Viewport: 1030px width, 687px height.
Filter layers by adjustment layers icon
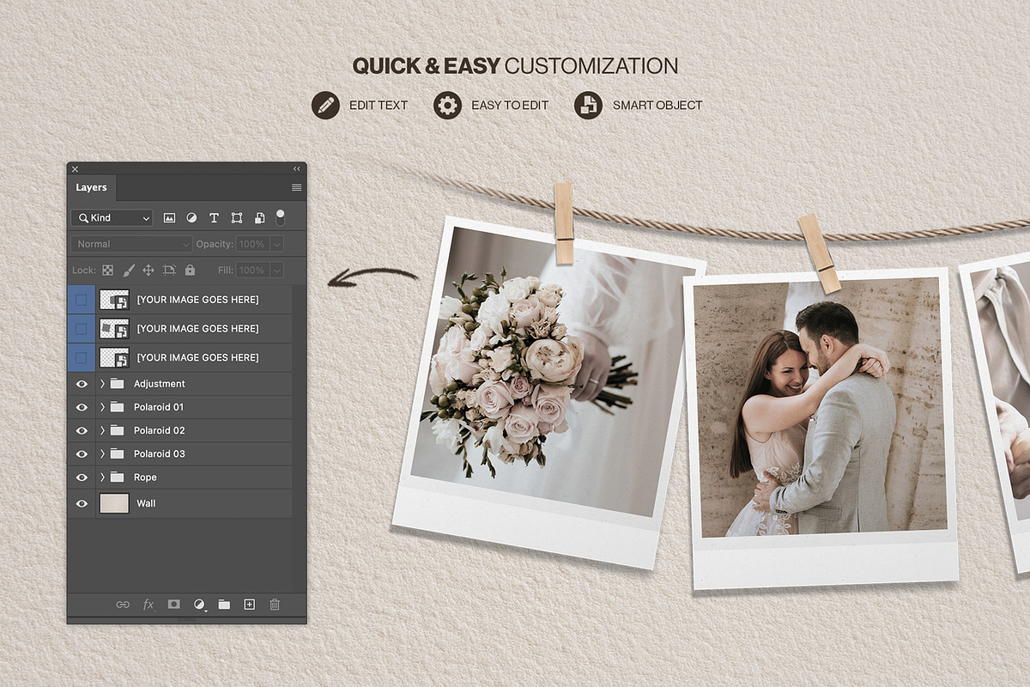click(191, 218)
